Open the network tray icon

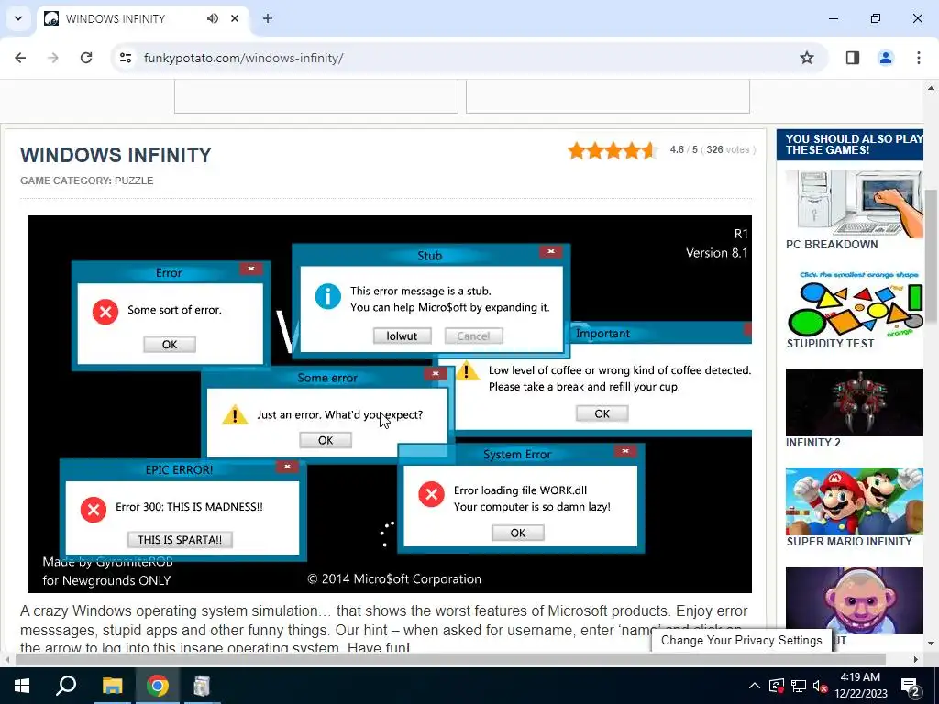coord(799,686)
